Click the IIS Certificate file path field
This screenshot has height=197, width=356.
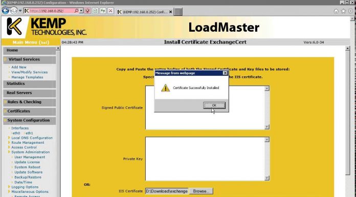pyautogui.click(x=167, y=191)
